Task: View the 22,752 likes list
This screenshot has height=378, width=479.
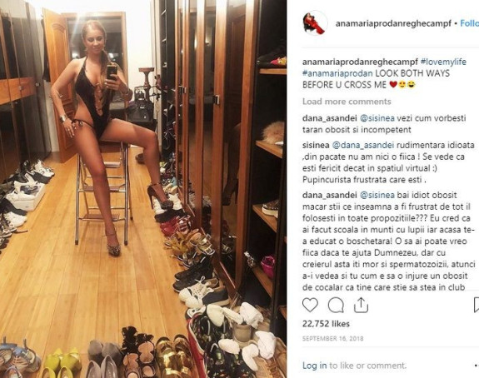Action: [326, 324]
